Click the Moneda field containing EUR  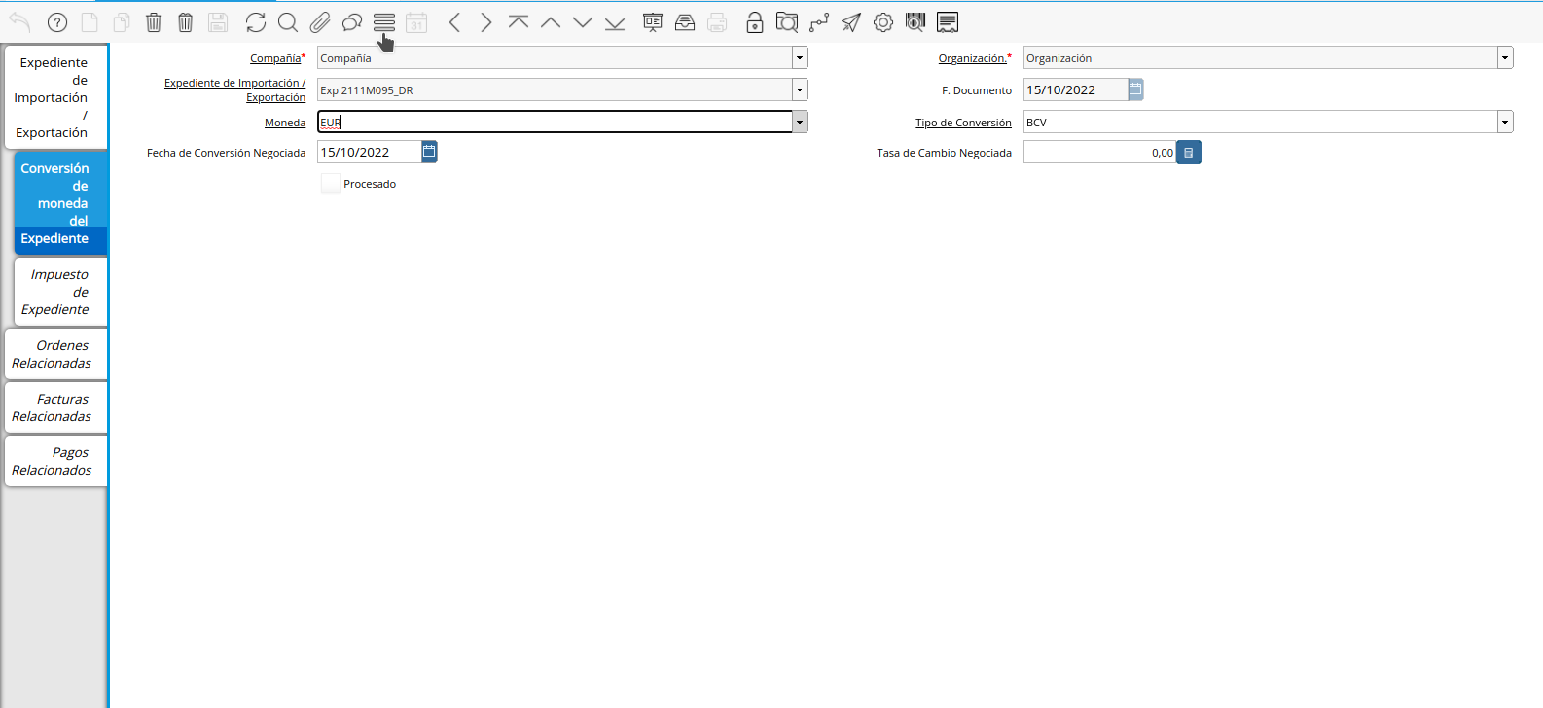pos(555,123)
